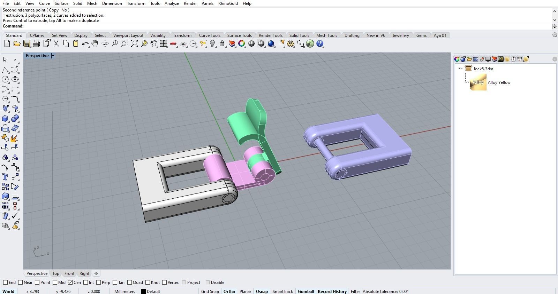
Task: Open the Default layer dropdown in status bar
Action: coord(153,292)
